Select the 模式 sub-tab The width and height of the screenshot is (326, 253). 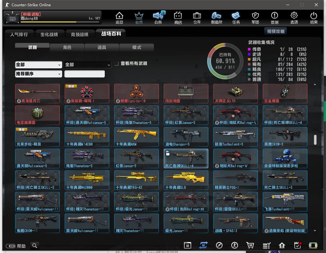[137, 47]
